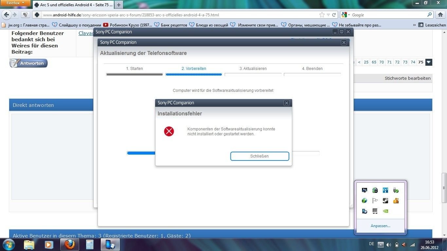
Task: Click the safely remove hardware tray icon
Action: (x=396, y=190)
